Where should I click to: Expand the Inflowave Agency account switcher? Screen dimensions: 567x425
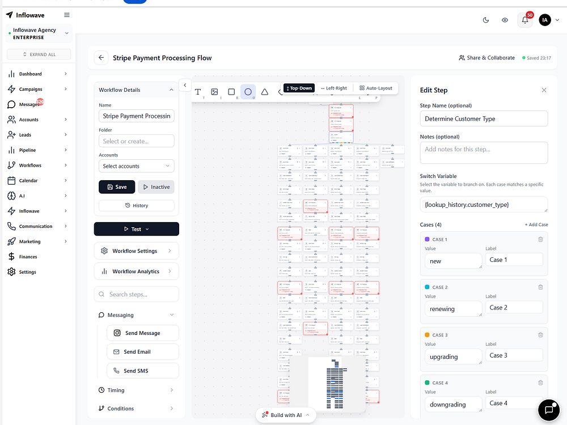pos(39,33)
